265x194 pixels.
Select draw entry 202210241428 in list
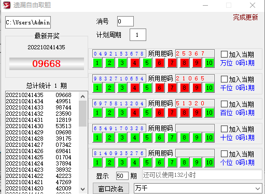click(x=38, y=138)
